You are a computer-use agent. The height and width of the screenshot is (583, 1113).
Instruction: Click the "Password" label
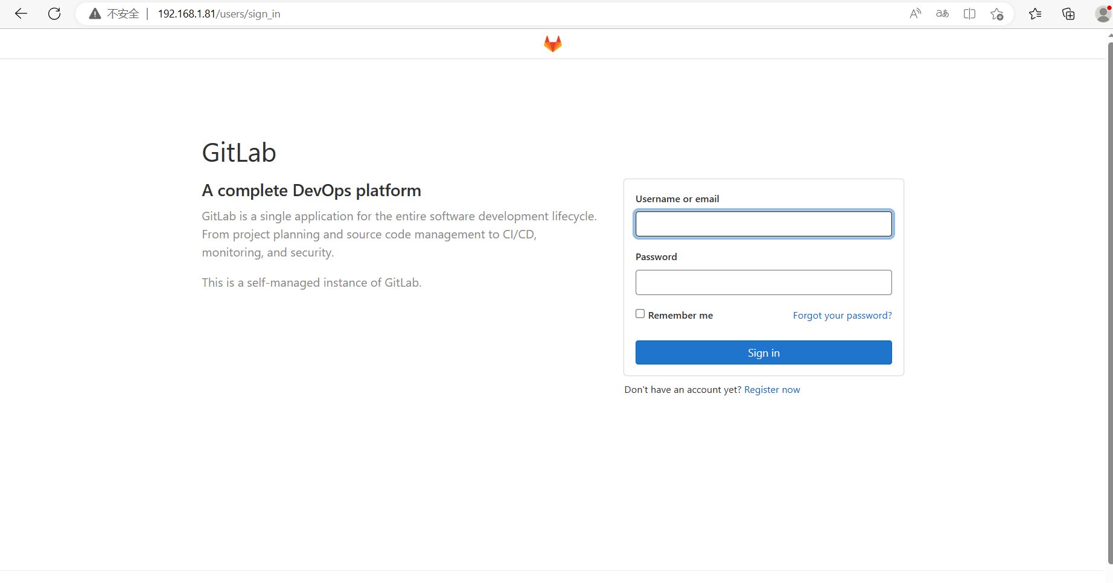[x=656, y=257]
